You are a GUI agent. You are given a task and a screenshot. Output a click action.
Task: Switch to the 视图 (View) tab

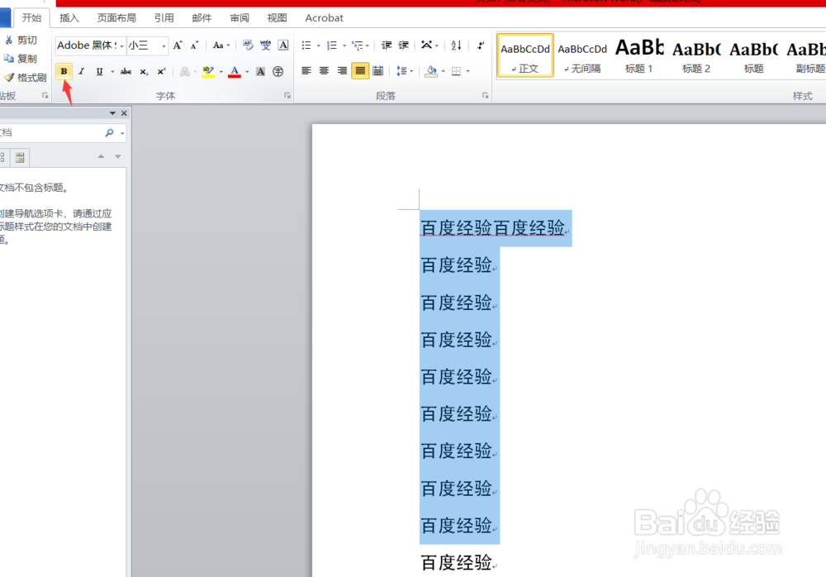click(277, 18)
